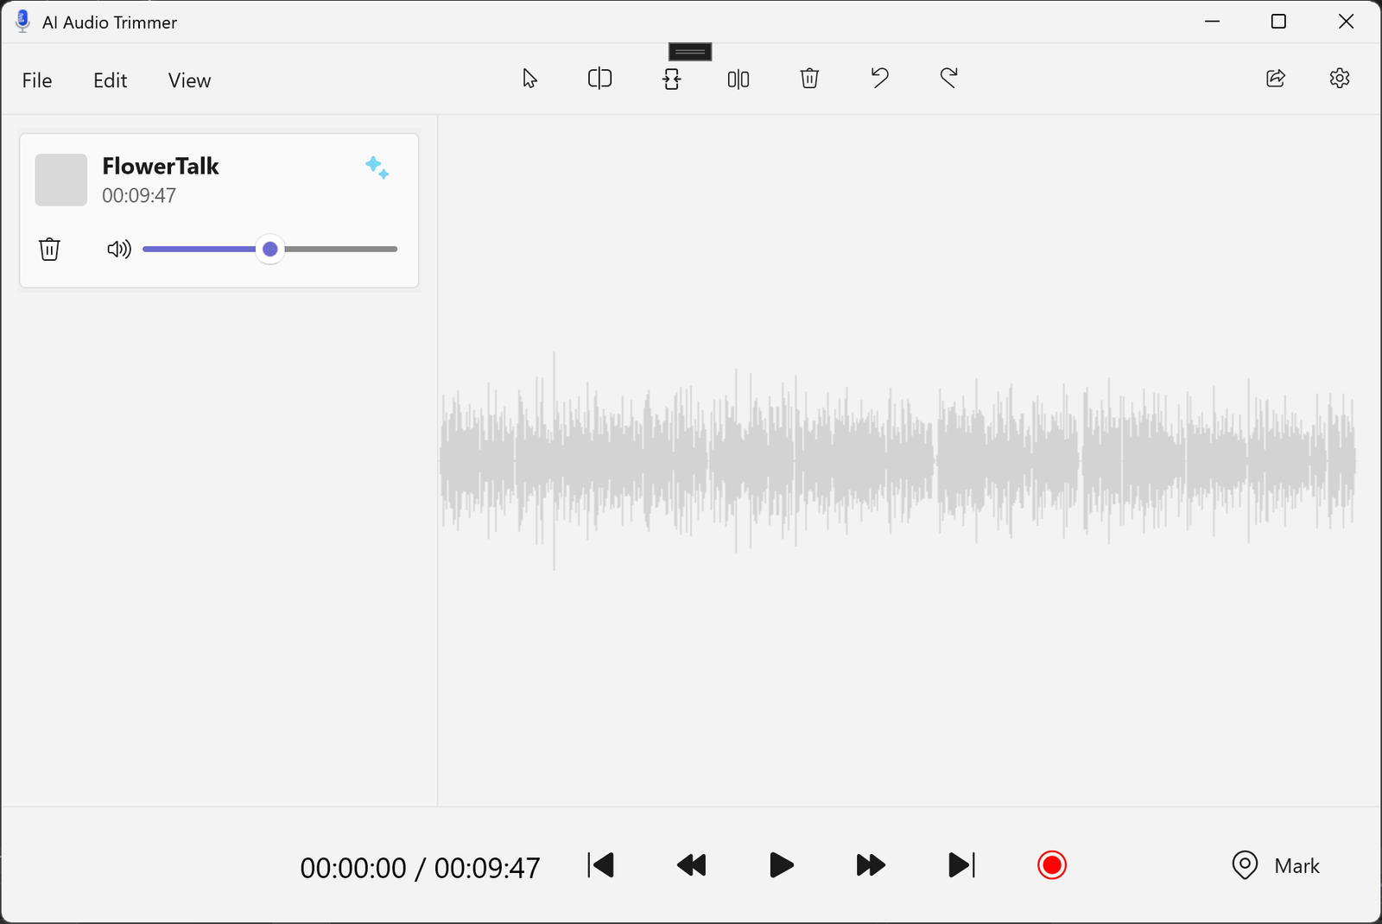Maximize the AI Audio Trimmer window
This screenshot has height=924, width=1382.
[x=1279, y=22]
